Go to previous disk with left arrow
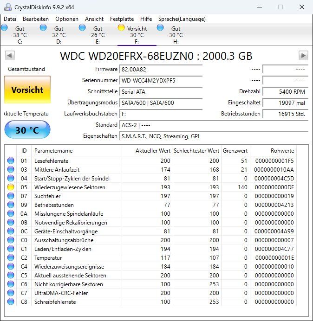Viewport: 313px width, 321px height. pyautogui.click(x=10, y=56)
